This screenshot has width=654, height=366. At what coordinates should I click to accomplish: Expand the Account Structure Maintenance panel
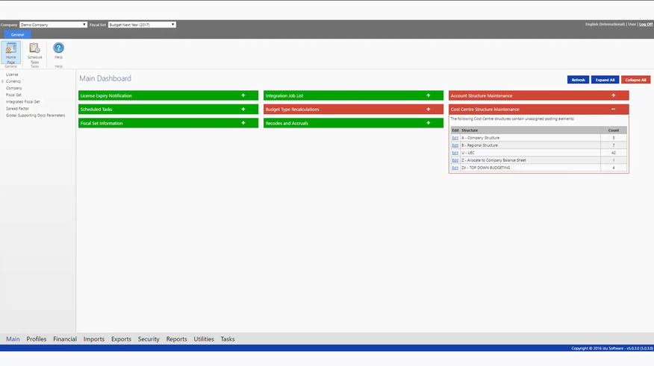click(x=613, y=95)
